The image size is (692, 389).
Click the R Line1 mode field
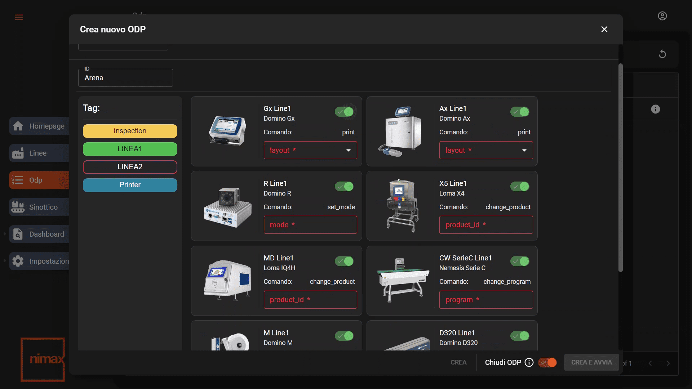[310, 225]
